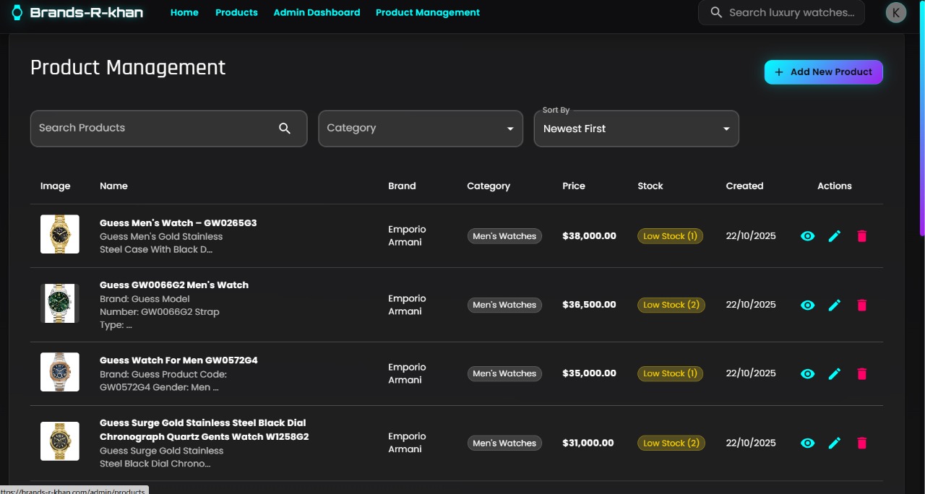Click the Home navigation link

click(184, 12)
